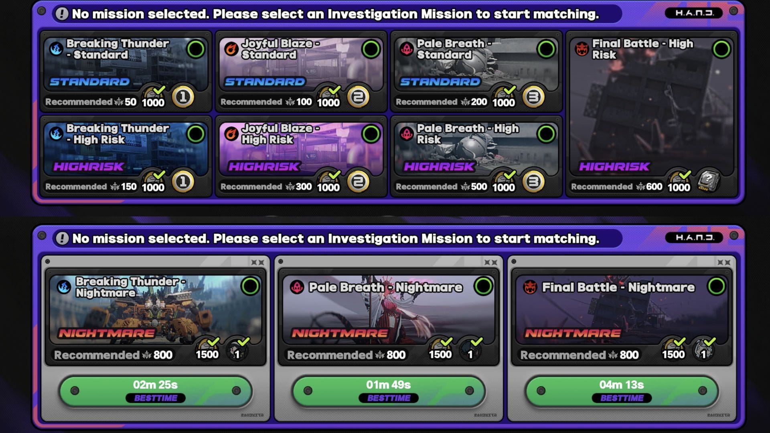The image size is (770, 433).
Task: Open the Breaking Thunder Nightmare mission card
Action: coord(156,317)
